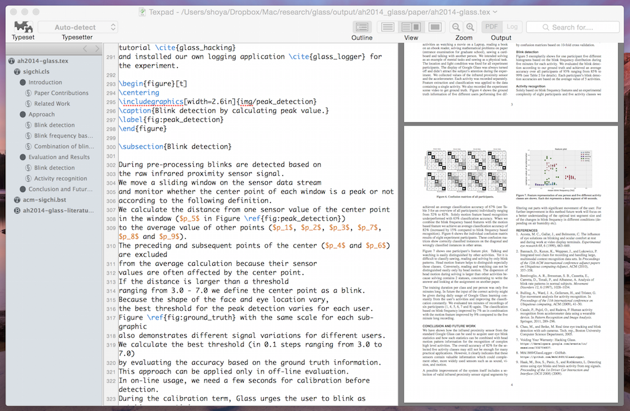Viewport: 630px width, 411px height.
Task: Zoom out using the minus magnifier
Action: pos(456,27)
